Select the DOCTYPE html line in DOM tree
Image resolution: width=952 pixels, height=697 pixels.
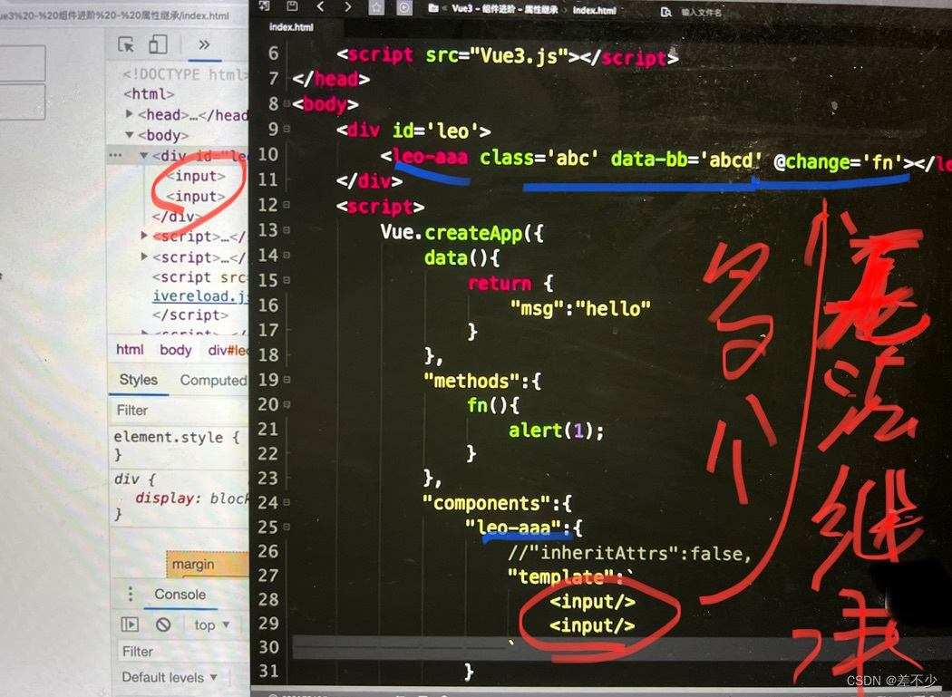coord(185,74)
